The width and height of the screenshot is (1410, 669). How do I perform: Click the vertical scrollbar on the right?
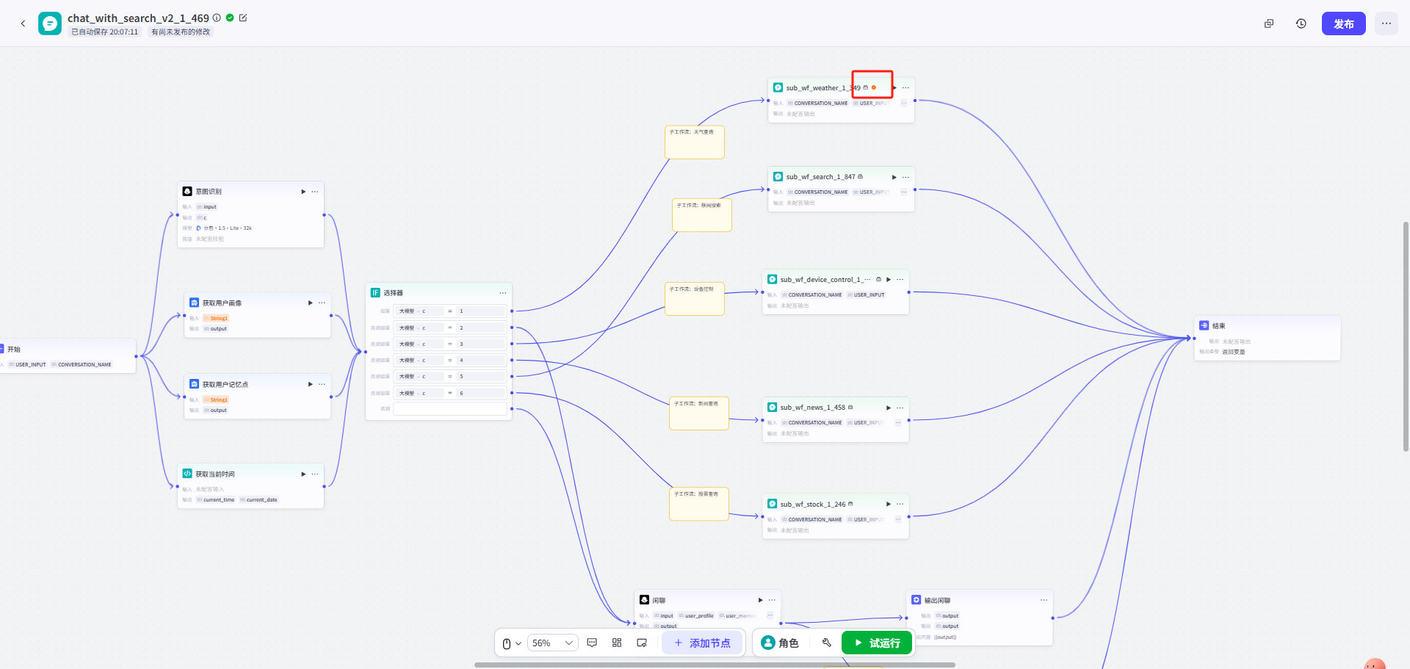coord(1406,336)
